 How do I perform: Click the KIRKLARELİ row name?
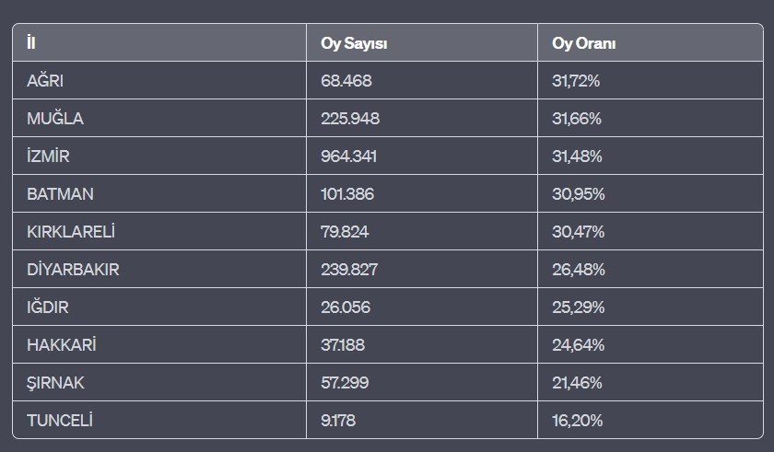click(x=70, y=232)
